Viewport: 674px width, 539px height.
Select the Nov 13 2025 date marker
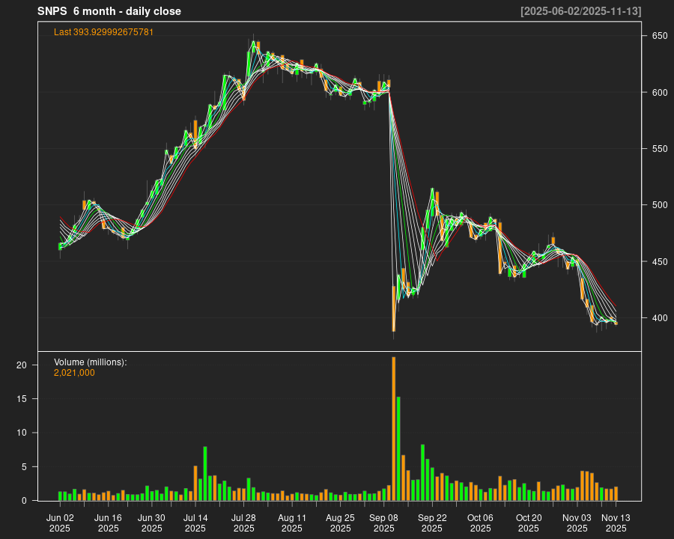tap(616, 523)
